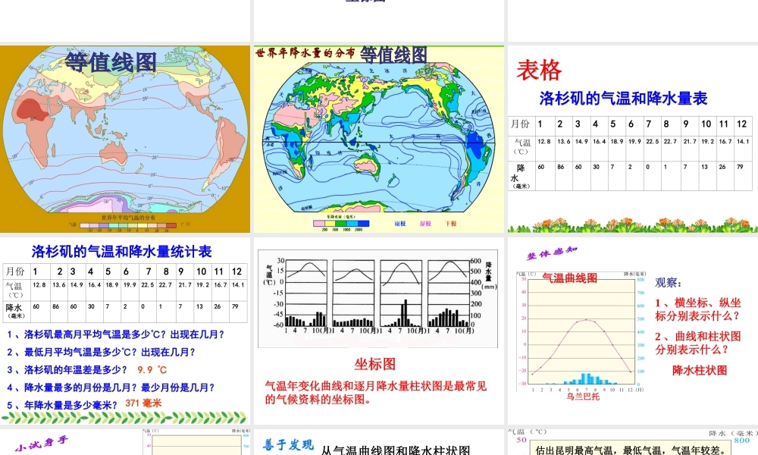The height and width of the screenshot is (455, 758).
Task: Select the 坐标图 slide with four climate charts
Action: pos(379,331)
